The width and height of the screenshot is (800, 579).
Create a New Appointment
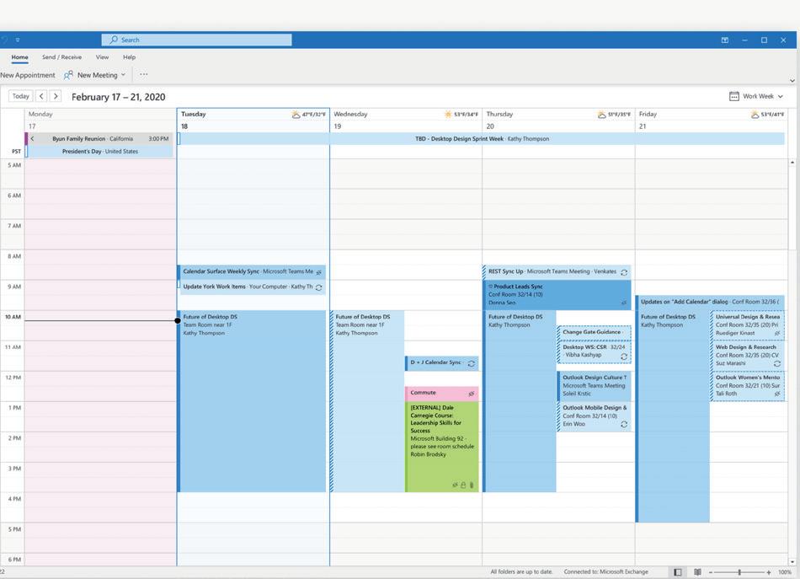click(28, 75)
